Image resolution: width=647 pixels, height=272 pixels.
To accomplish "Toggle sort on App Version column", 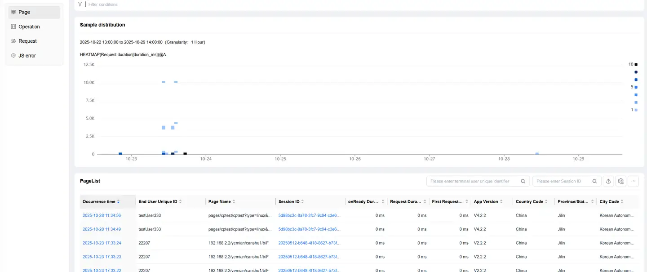I will click(501, 202).
